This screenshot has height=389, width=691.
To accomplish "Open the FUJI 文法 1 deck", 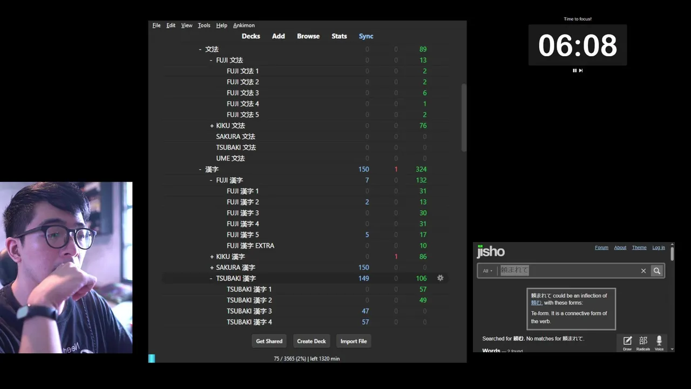I will (243, 71).
